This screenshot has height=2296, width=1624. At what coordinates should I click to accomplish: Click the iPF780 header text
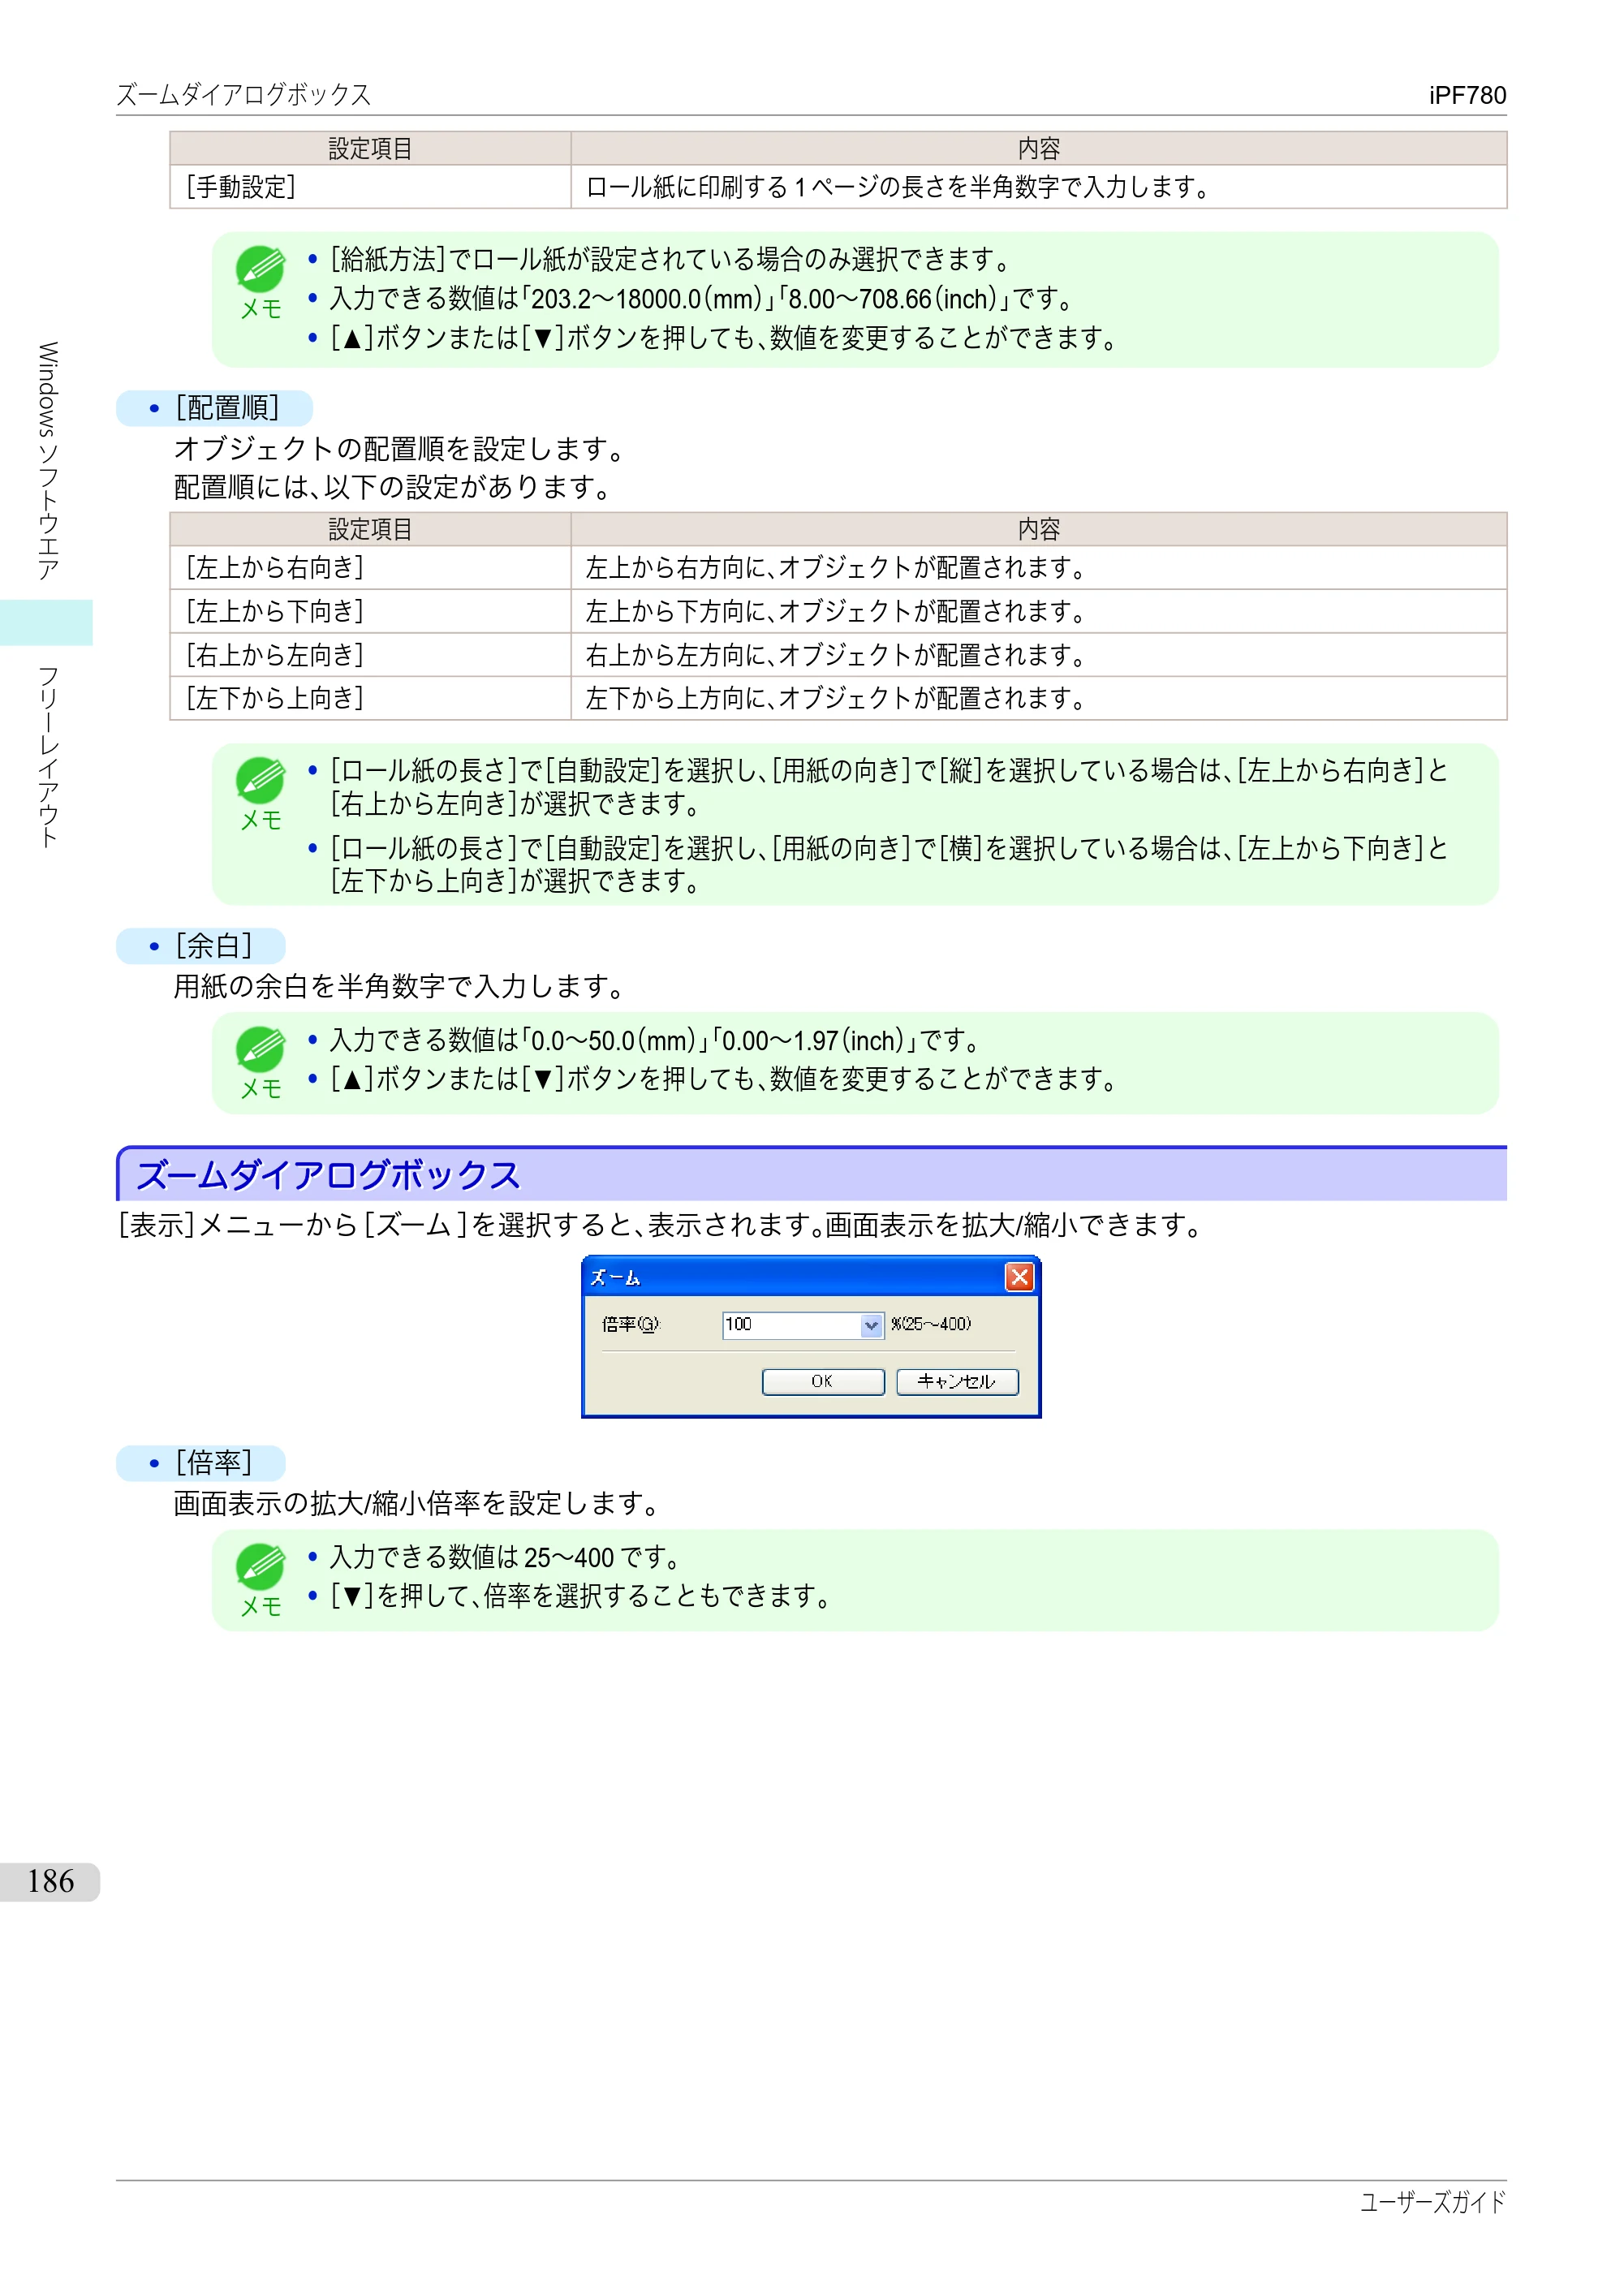pyautogui.click(x=1467, y=95)
